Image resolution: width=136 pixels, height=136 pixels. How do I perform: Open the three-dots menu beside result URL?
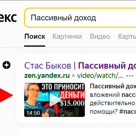click(x=130, y=76)
